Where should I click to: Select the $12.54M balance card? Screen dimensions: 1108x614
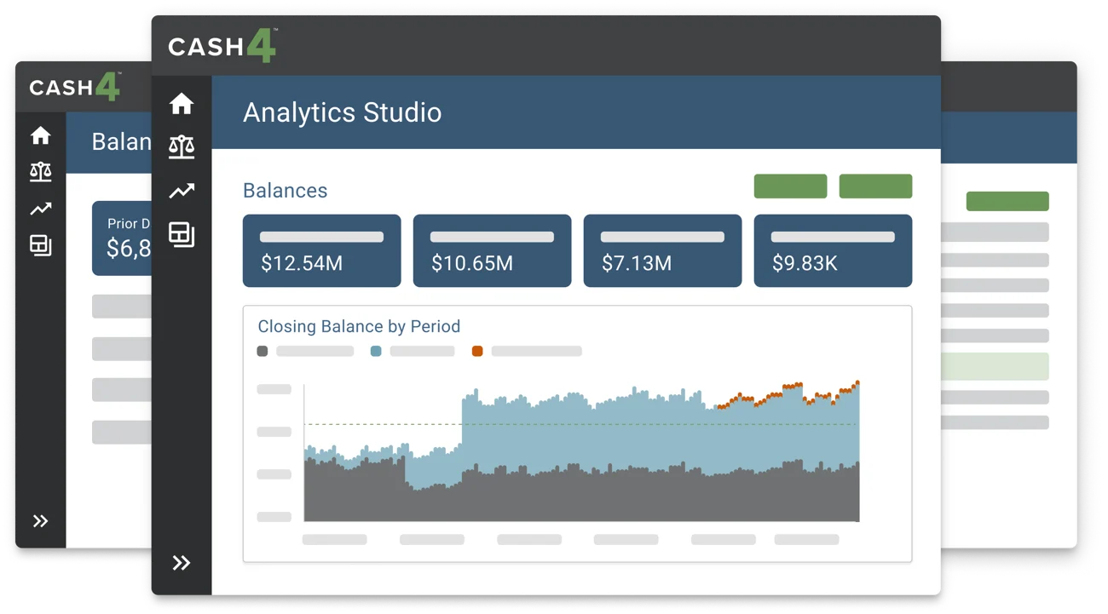pos(321,250)
